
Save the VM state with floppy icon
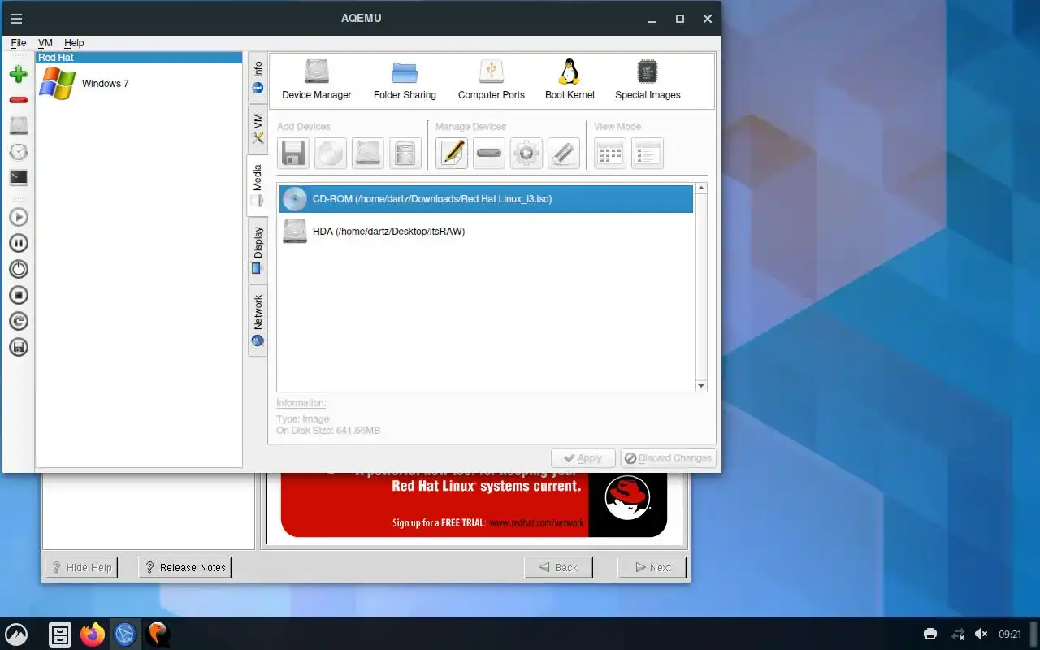[18, 347]
